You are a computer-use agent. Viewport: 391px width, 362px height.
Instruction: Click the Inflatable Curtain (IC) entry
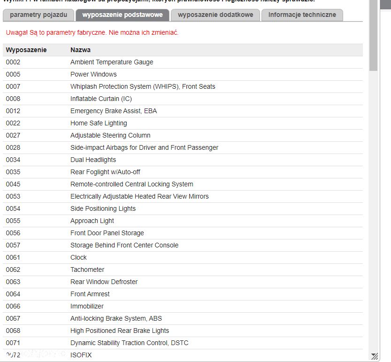click(101, 99)
